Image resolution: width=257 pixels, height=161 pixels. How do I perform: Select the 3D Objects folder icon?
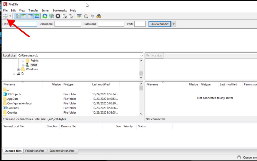[5, 94]
